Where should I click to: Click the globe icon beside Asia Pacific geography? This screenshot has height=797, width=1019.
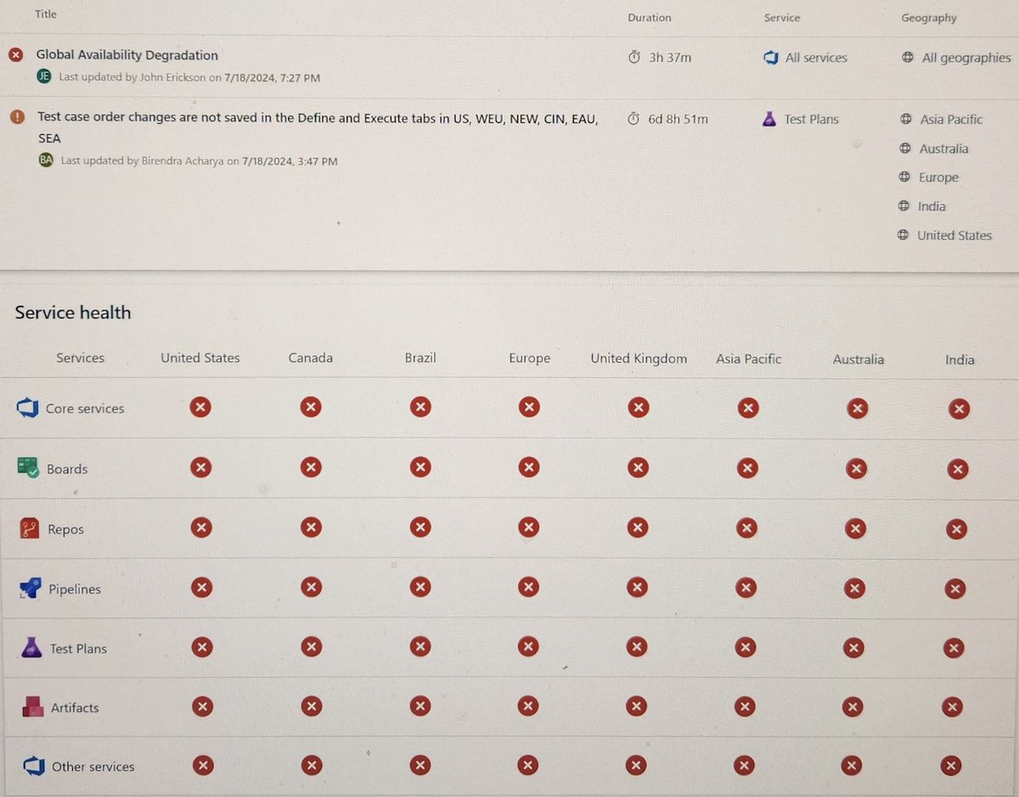tap(905, 120)
